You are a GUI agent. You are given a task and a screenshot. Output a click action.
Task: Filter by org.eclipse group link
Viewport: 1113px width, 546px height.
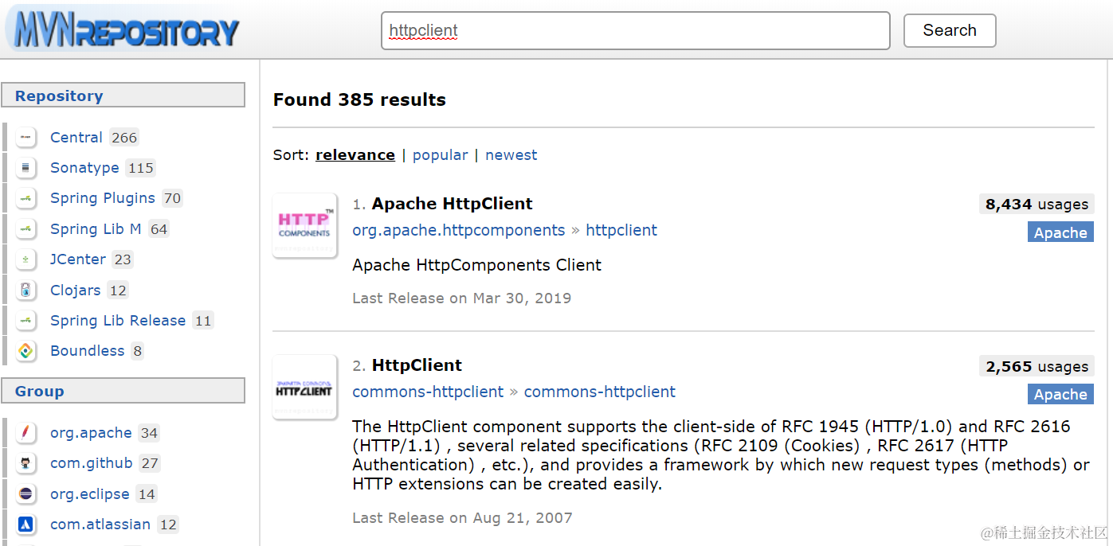[90, 494]
